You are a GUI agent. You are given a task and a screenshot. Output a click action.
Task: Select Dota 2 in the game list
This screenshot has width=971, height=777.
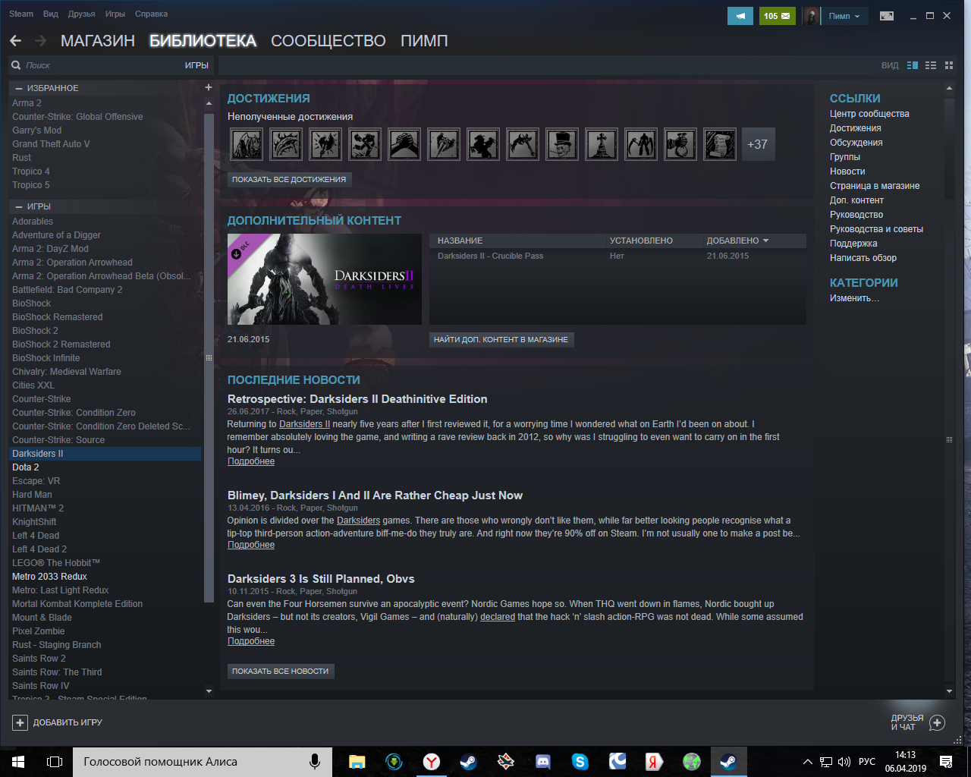(105, 467)
